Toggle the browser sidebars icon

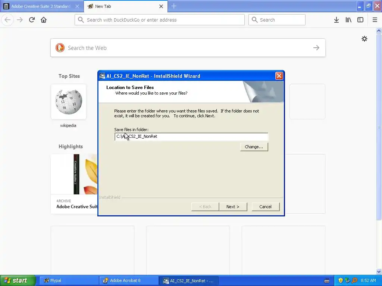360,20
